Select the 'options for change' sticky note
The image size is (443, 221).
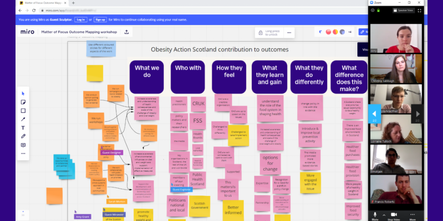[270, 164]
